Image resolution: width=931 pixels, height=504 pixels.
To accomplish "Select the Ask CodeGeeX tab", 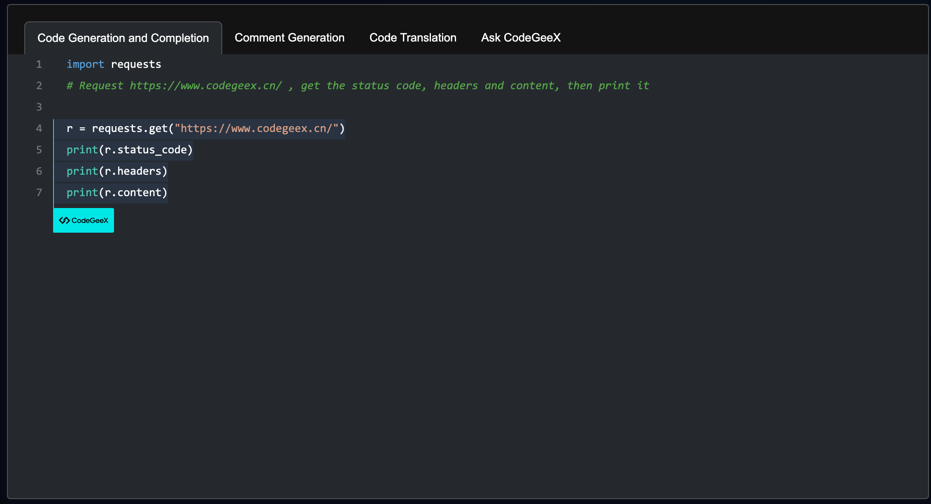I will [x=521, y=38].
